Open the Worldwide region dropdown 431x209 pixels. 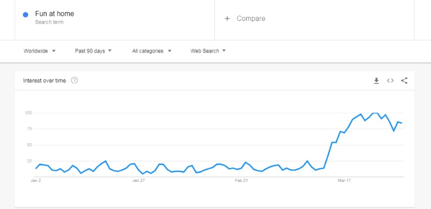click(x=40, y=51)
